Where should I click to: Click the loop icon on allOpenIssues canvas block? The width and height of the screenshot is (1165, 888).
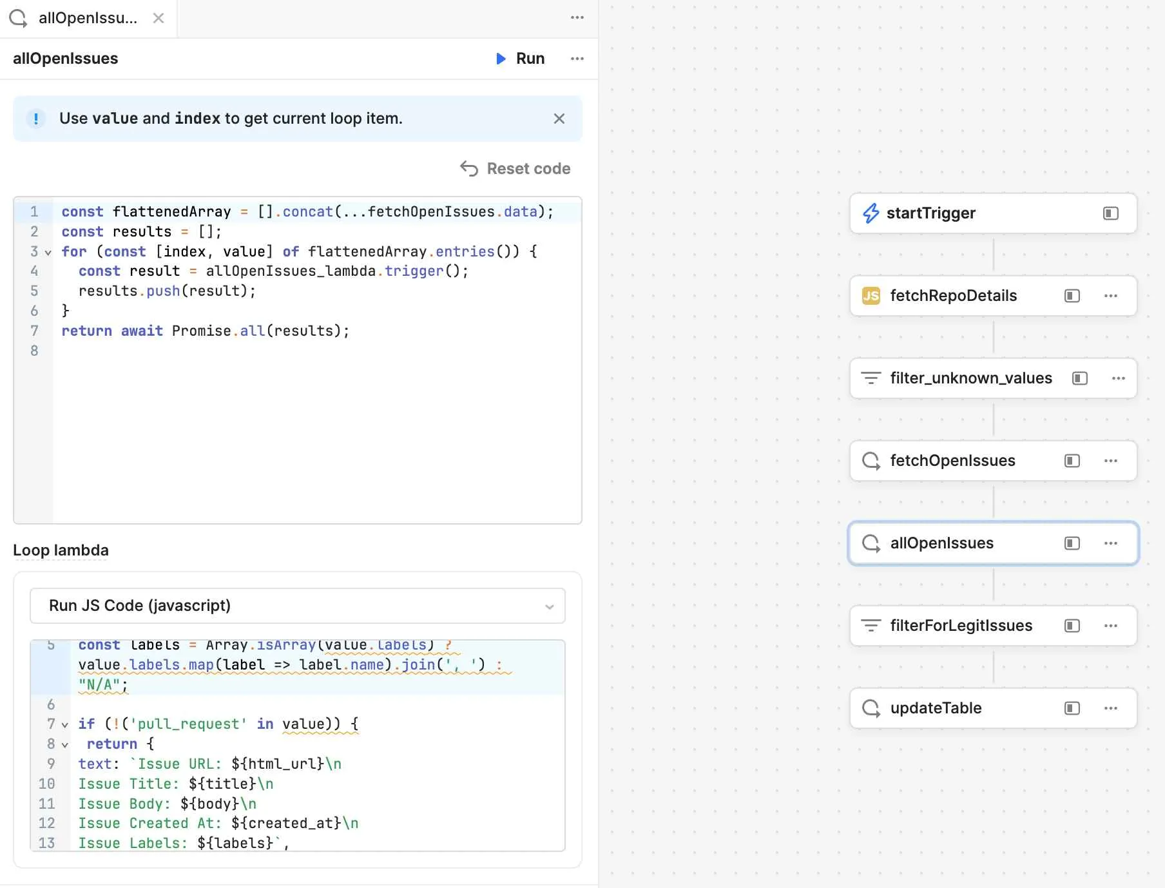coord(871,543)
